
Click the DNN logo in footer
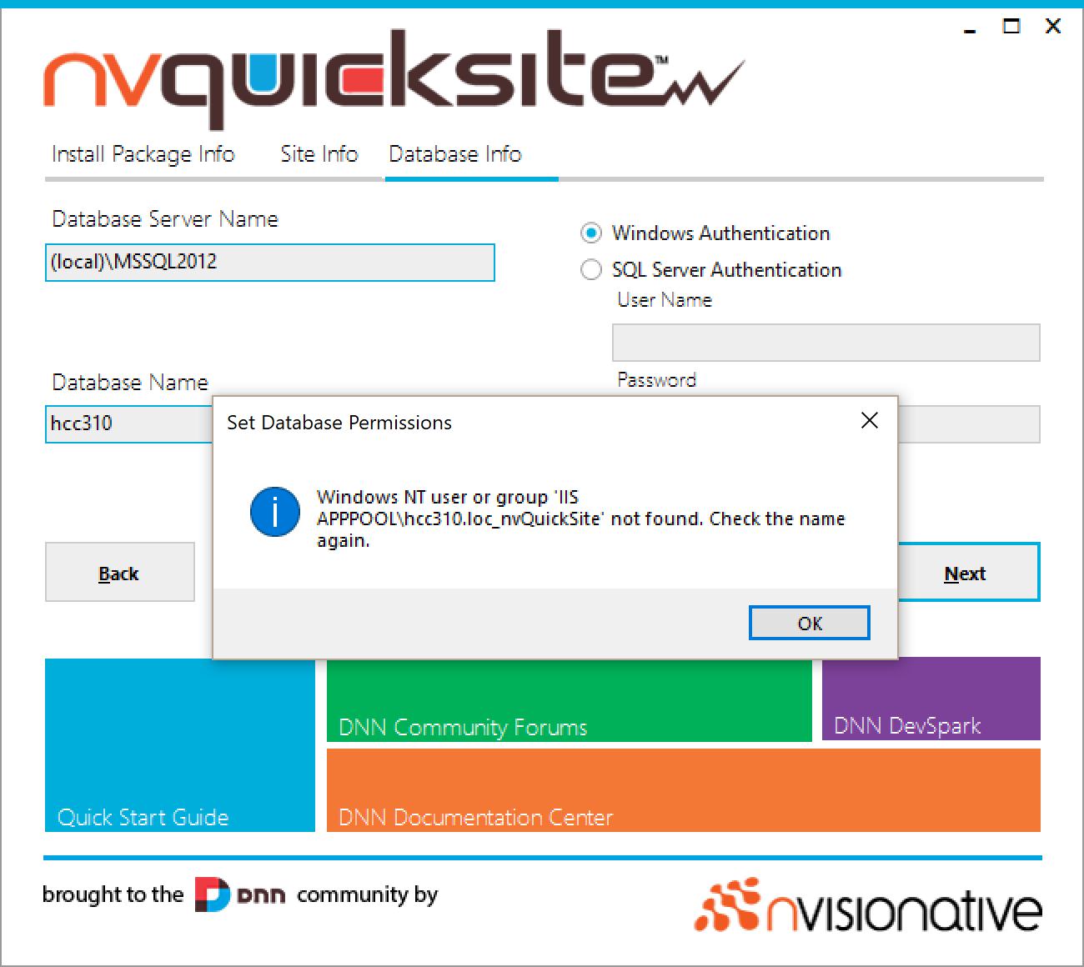click(240, 894)
